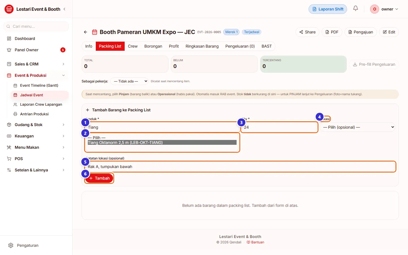Open the BAST tab
Image resolution: width=408 pixels, height=255 pixels.
click(x=267, y=46)
